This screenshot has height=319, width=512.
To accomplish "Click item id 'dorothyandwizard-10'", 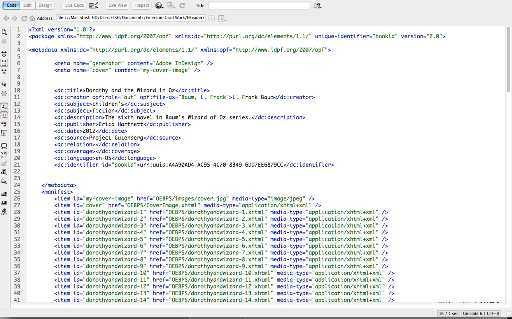I will point(116,273).
